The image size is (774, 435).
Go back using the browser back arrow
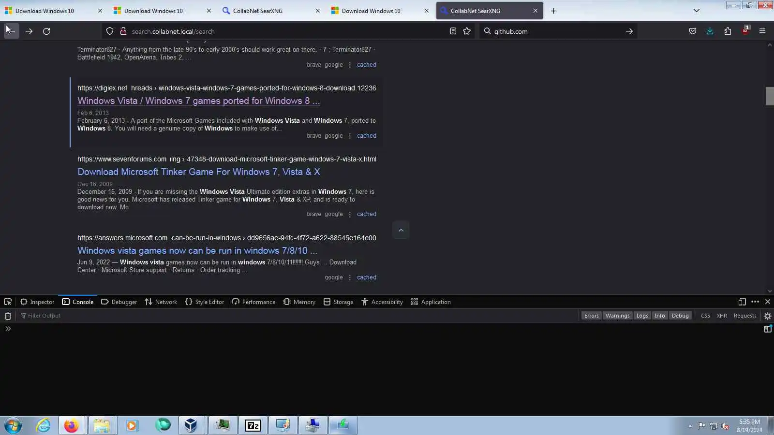(11, 31)
